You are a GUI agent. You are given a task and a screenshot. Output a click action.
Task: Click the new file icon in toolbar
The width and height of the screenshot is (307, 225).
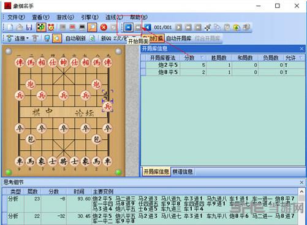(x=10, y=28)
